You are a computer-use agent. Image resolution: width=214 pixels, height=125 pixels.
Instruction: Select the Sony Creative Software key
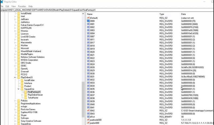[31, 121]
